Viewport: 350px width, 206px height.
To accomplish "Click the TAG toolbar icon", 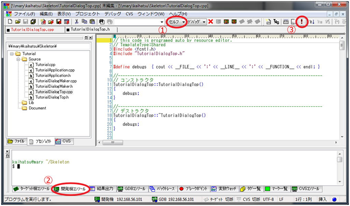I will coord(277,22).
